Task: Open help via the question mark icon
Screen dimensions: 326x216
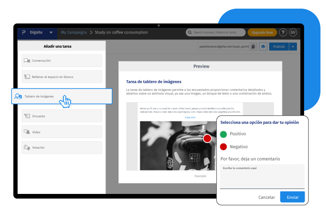Action: 283,32
